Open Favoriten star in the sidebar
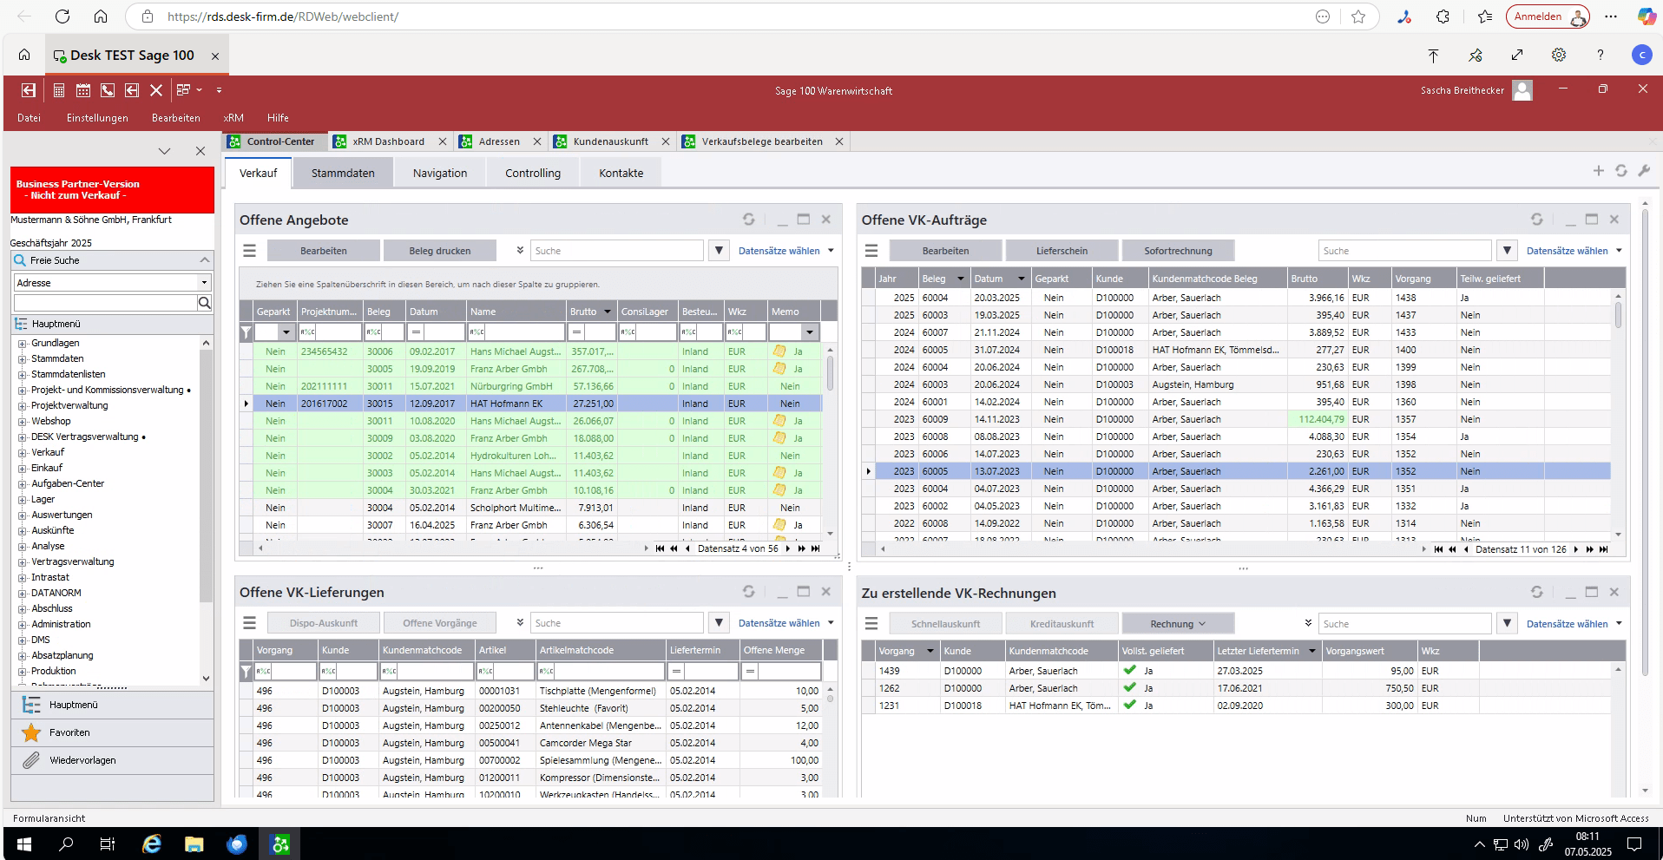Image resolution: width=1663 pixels, height=860 pixels. [x=31, y=732]
